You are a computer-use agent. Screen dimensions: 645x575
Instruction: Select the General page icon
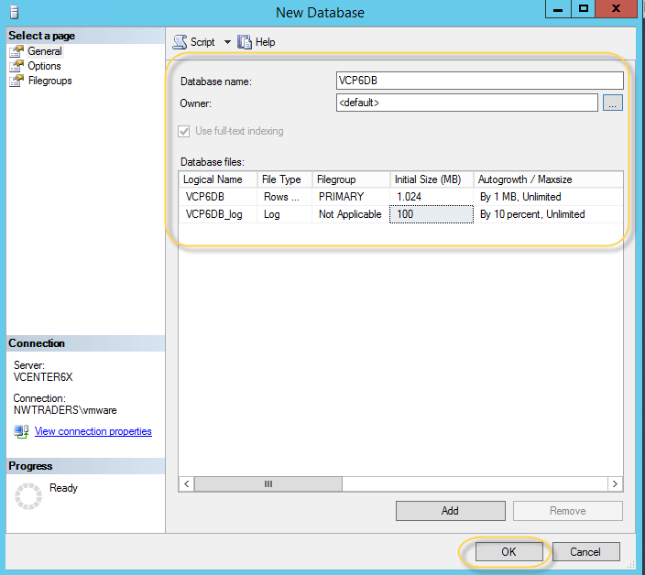[16, 51]
